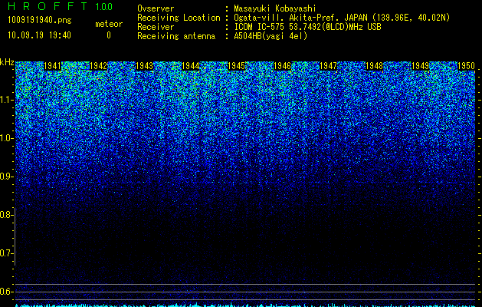Click the meteor label
Screen dimensions: 482x307
(109, 24)
